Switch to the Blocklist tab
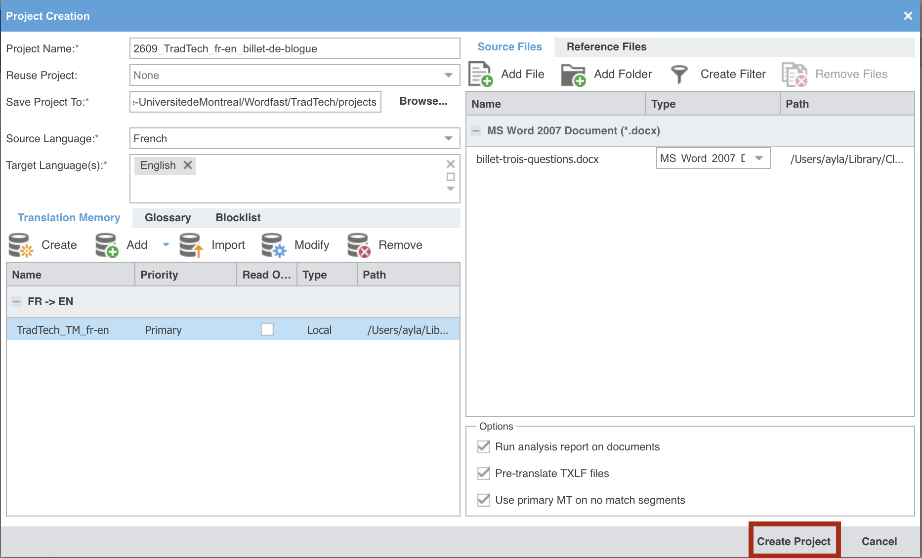The image size is (922, 558). (x=238, y=218)
